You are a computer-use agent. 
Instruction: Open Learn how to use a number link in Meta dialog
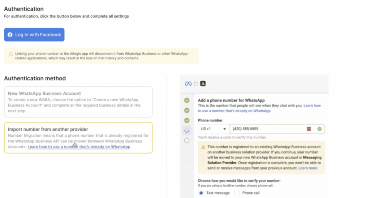tap(259, 108)
